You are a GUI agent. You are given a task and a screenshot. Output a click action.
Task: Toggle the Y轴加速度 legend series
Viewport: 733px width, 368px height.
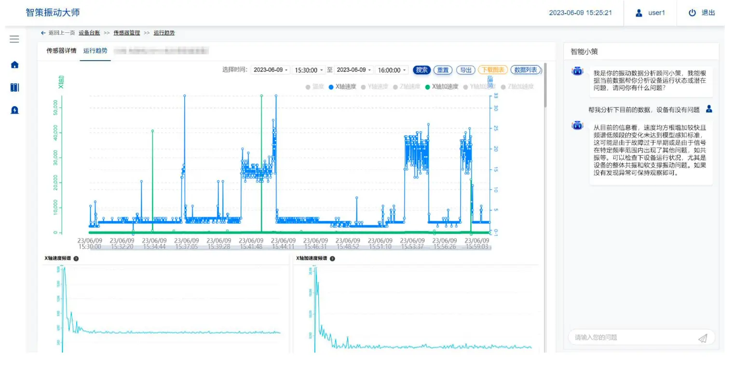(479, 87)
